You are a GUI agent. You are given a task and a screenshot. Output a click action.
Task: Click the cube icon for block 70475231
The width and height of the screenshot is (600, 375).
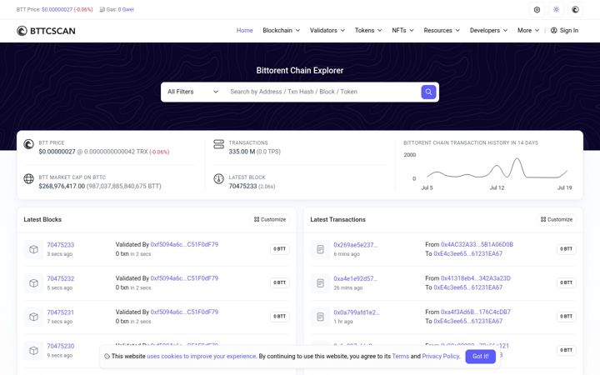[x=33, y=317]
